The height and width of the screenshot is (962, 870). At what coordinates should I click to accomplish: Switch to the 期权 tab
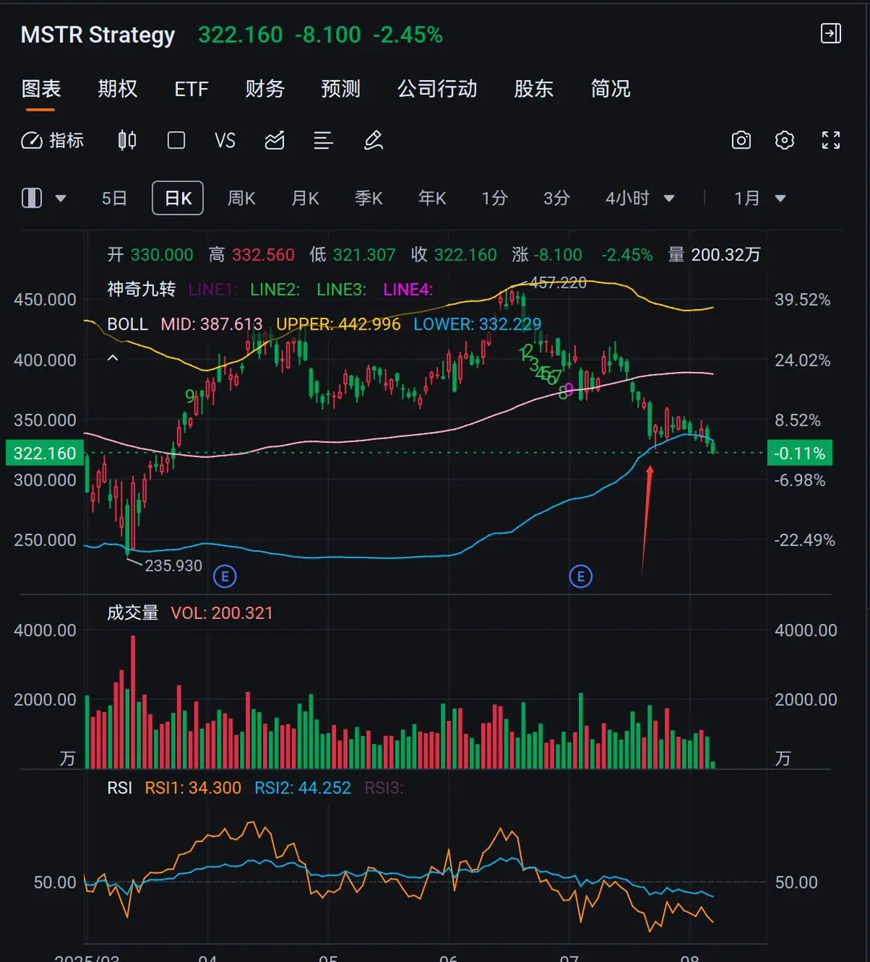tap(118, 89)
